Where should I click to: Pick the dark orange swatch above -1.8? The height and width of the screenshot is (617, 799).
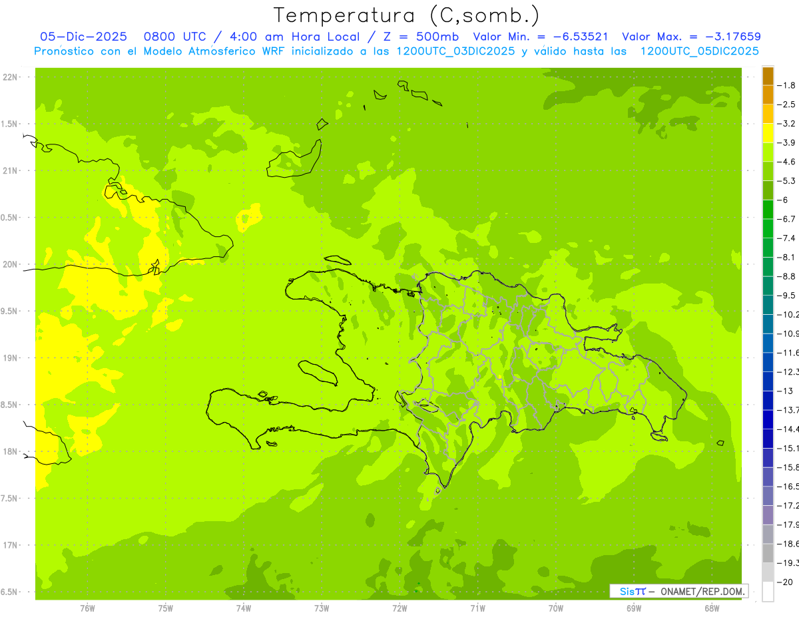point(768,76)
